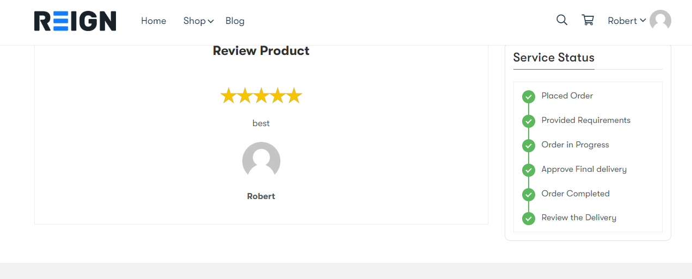Viewport: 692px width, 279px height.
Task: Open the Blog menu item
Action: tap(235, 21)
